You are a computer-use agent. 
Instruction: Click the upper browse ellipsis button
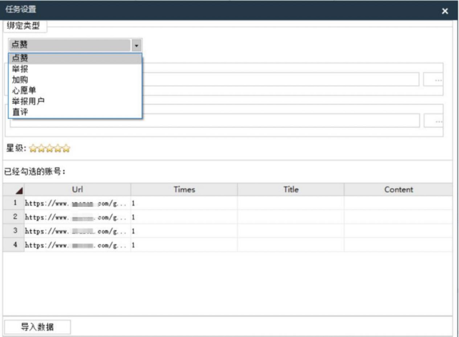tap(438, 80)
